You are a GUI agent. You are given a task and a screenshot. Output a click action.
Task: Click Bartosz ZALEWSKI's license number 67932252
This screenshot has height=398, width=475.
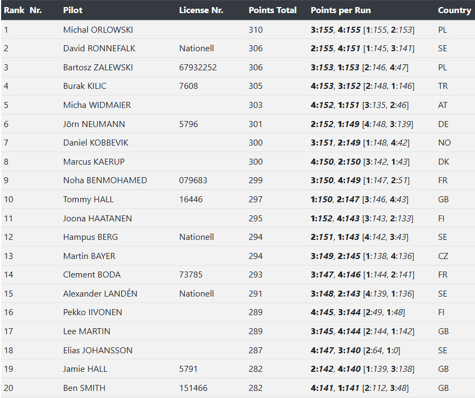tap(198, 68)
